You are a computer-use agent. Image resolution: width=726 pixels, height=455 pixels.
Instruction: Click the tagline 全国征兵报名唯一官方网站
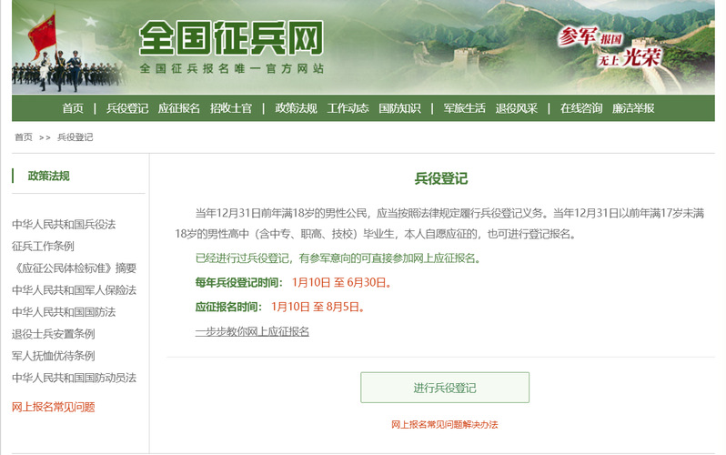[231, 68]
